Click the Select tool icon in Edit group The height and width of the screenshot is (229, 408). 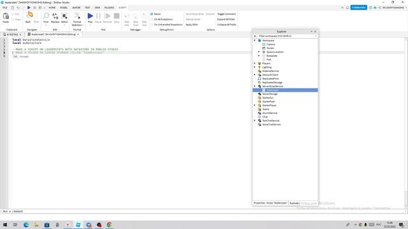point(64,16)
